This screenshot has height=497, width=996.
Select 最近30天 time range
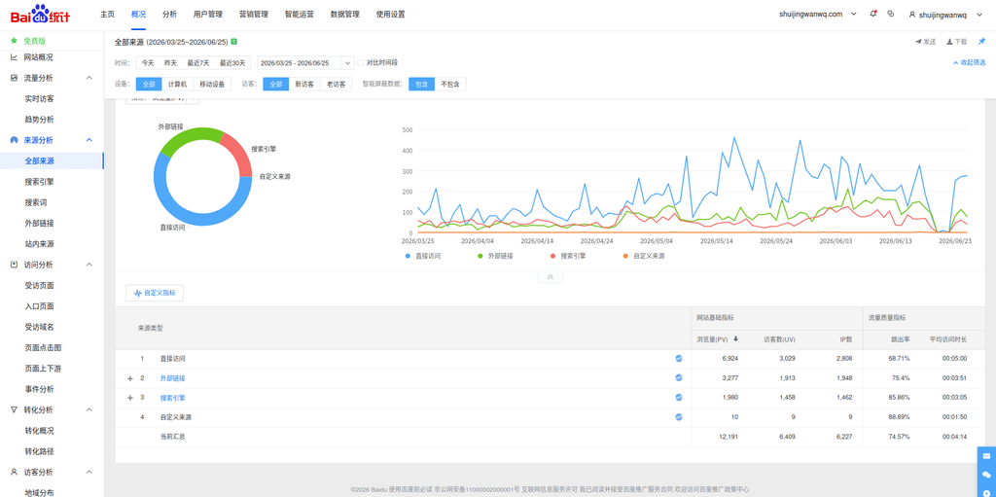pos(232,63)
